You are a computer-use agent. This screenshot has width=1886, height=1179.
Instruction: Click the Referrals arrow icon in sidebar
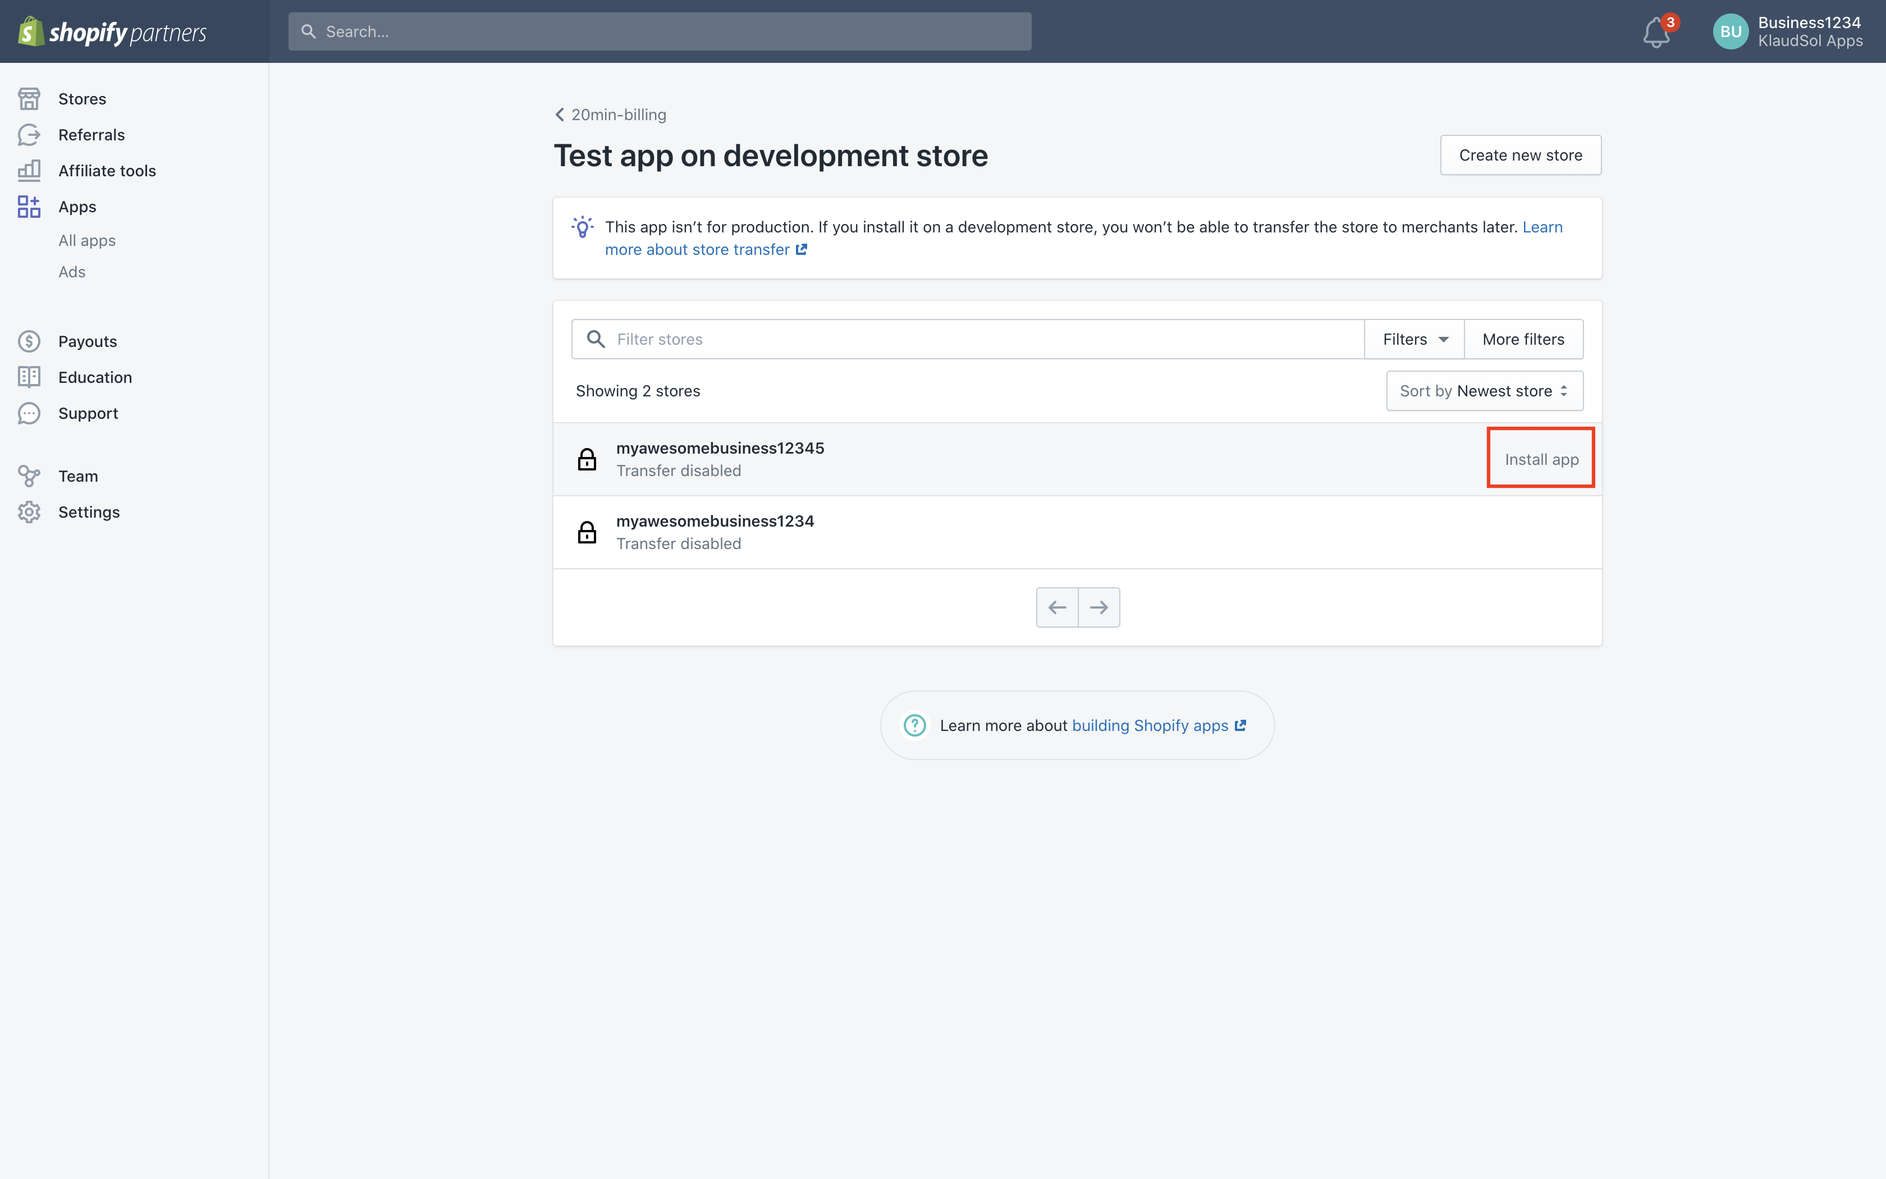click(x=29, y=135)
